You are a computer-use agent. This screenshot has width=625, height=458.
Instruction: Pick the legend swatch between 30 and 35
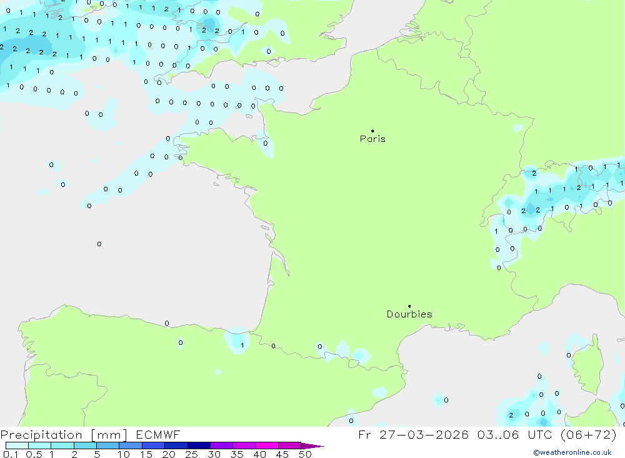click(x=221, y=446)
